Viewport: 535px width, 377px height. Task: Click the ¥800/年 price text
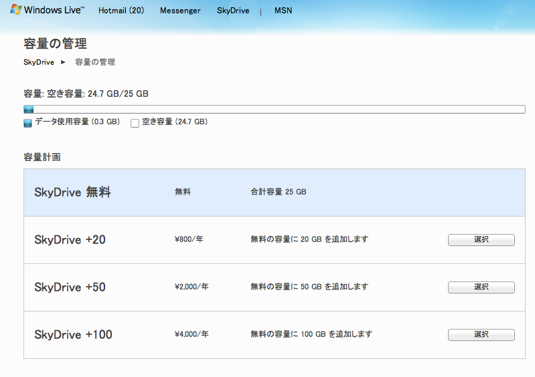[189, 239]
